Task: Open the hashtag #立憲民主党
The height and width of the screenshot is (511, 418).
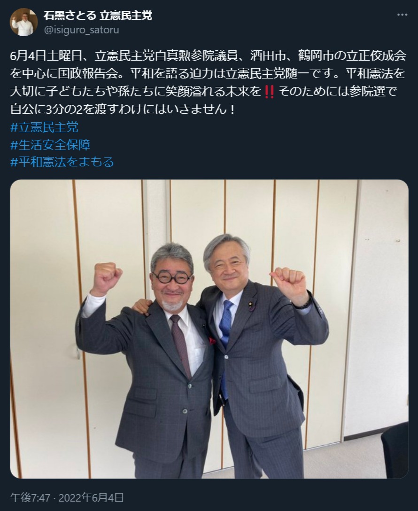Action: pos(44,127)
